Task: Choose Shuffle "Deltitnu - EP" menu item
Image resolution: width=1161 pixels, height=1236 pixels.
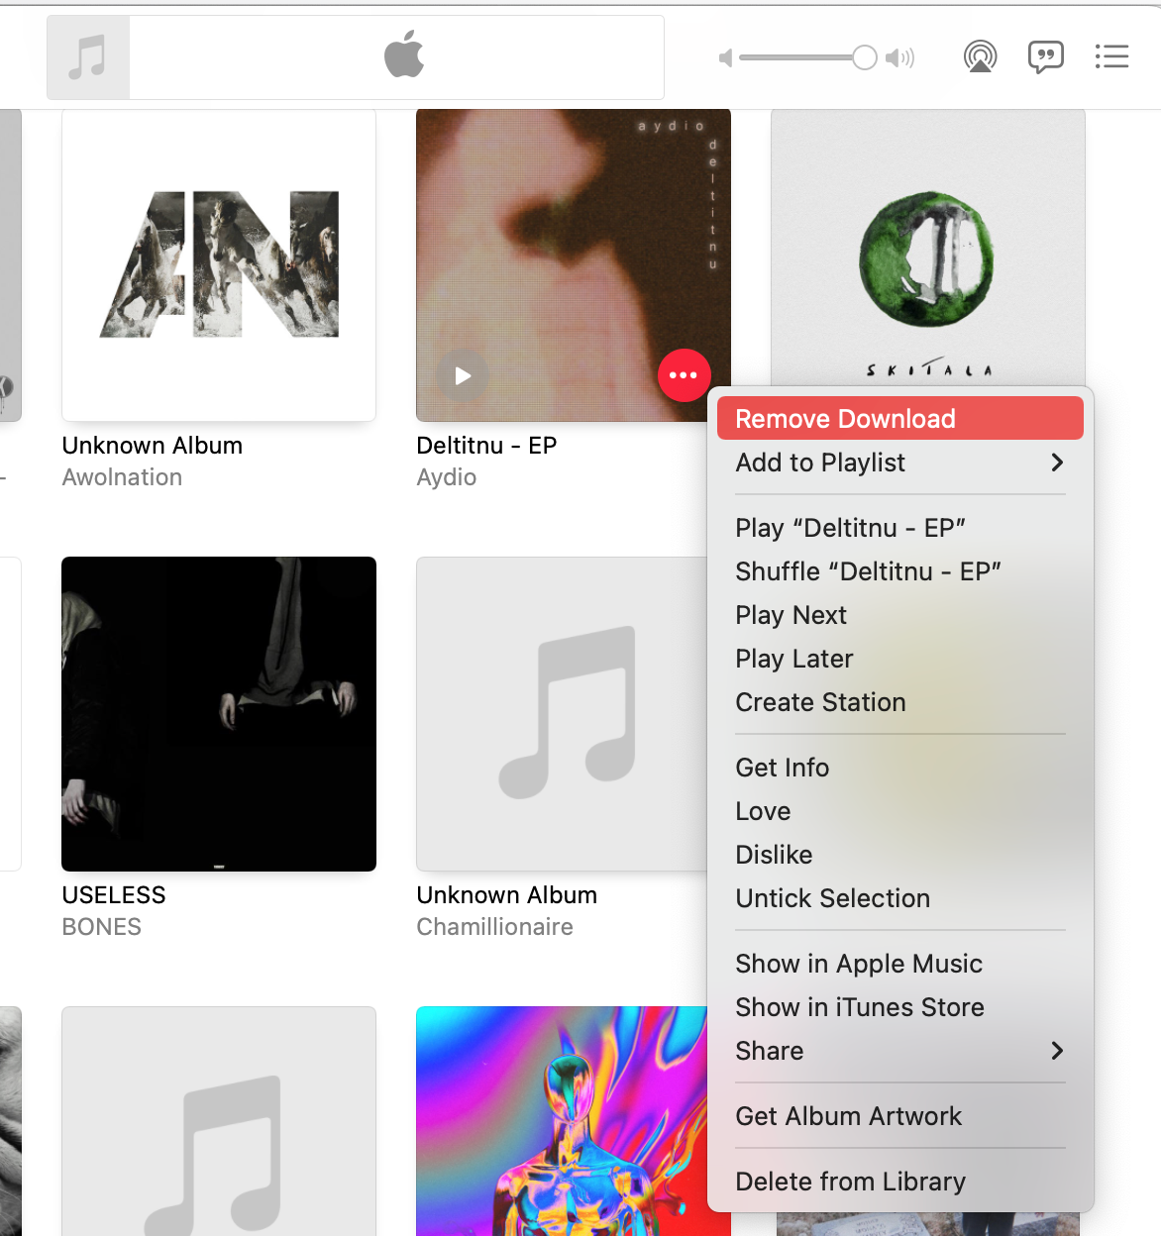Action: pyautogui.click(x=899, y=571)
